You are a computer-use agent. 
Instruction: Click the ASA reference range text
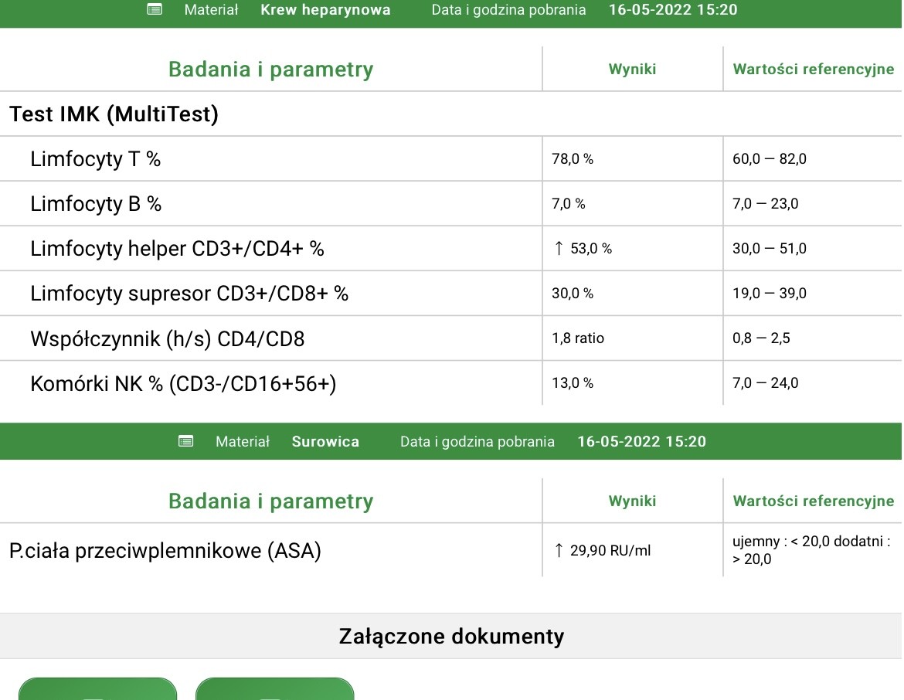point(811,550)
